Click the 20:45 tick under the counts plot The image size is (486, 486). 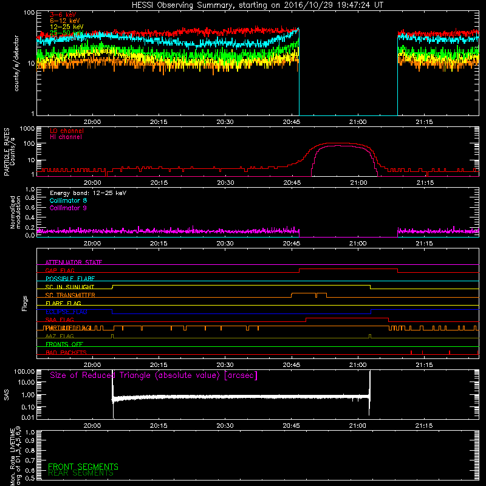[x=292, y=122]
